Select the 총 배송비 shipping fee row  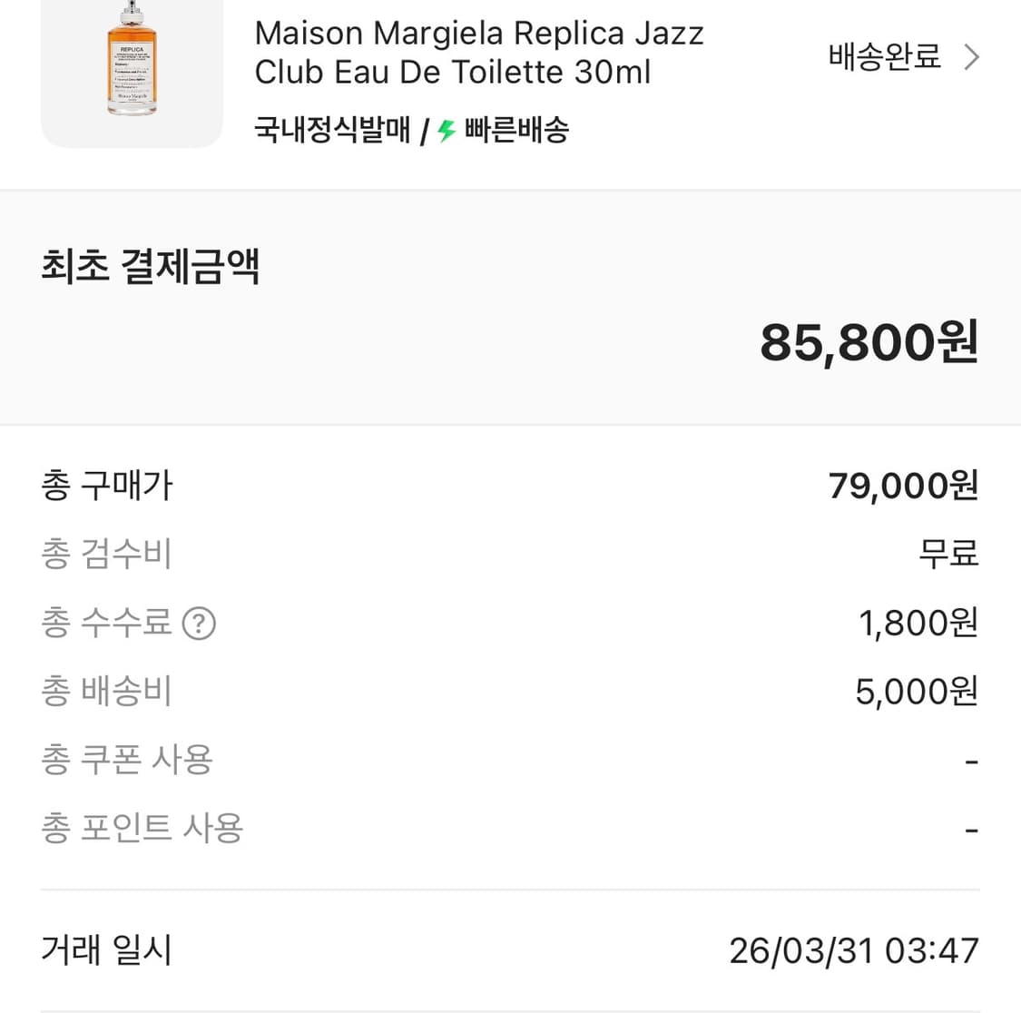(x=106, y=691)
